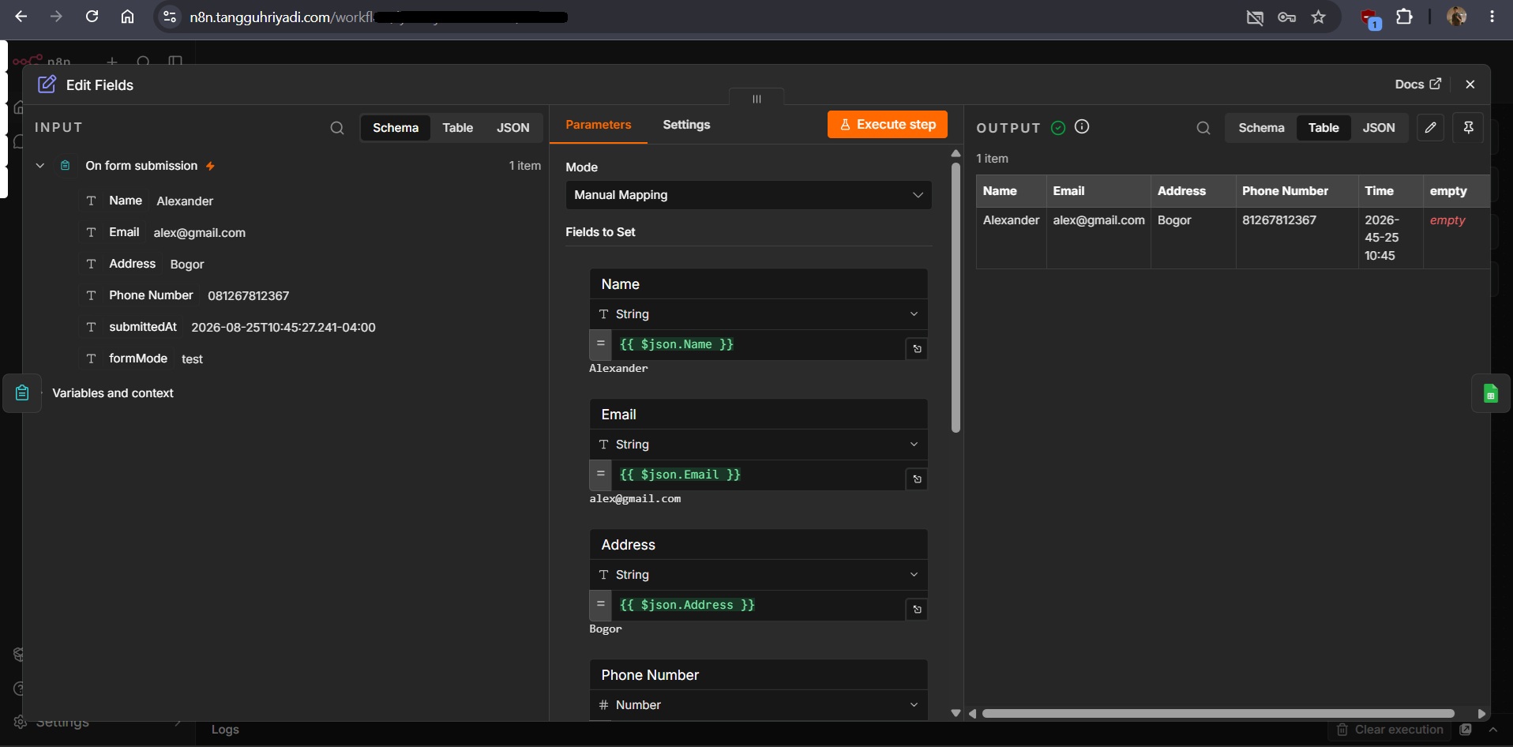The height and width of the screenshot is (747, 1513).
Task: Select the Parameters tab
Action: coord(598,125)
